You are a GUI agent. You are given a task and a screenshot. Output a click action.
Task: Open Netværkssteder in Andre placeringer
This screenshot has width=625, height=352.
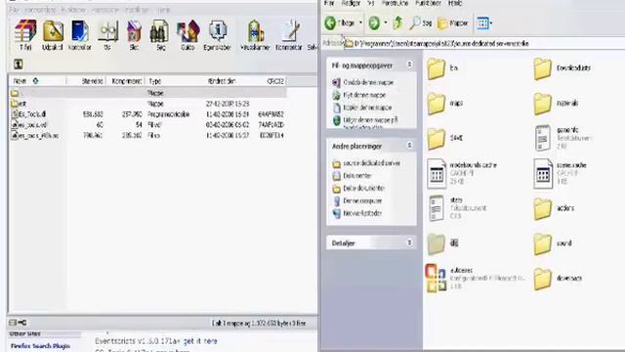357,213
